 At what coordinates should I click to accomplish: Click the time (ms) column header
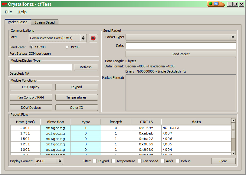pyautogui.click(x=25, y=122)
